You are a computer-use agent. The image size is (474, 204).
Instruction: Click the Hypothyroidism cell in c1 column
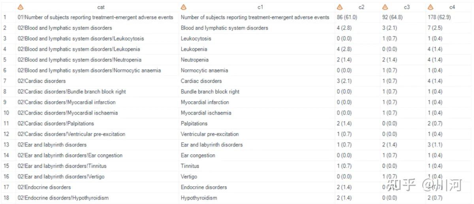(x=199, y=198)
